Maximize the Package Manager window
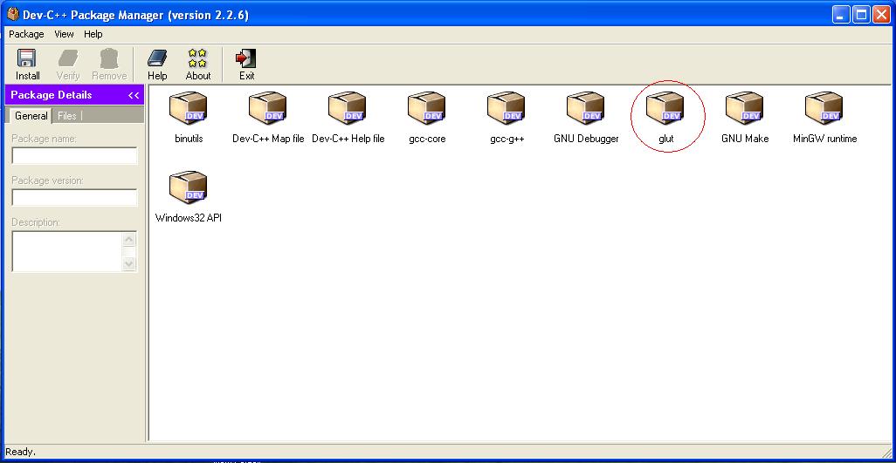Screen dimensions: 896x463 pos(860,14)
